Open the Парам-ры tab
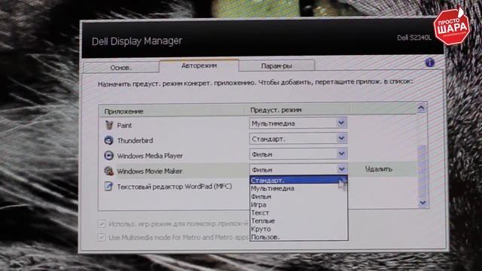 (x=276, y=65)
